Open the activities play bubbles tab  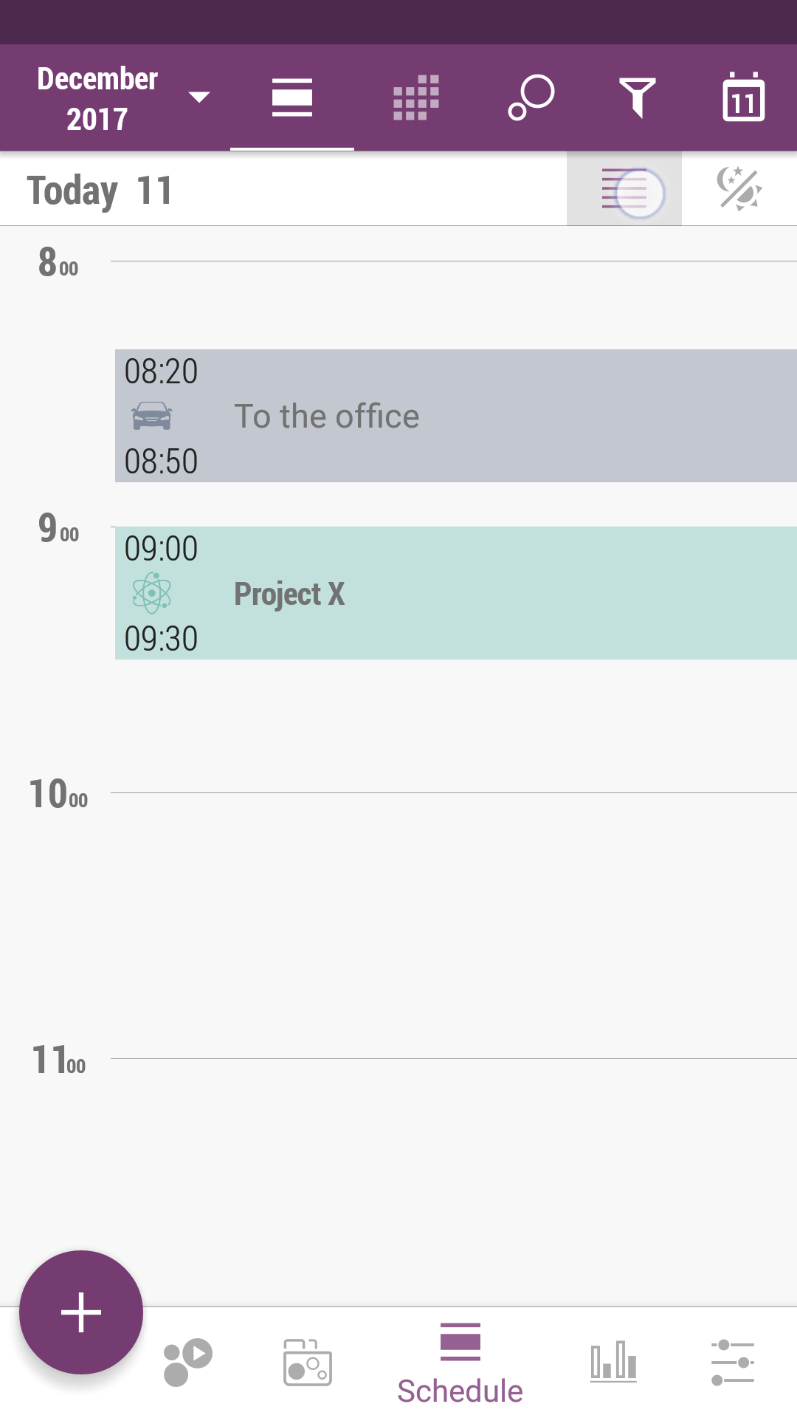pos(187,1362)
